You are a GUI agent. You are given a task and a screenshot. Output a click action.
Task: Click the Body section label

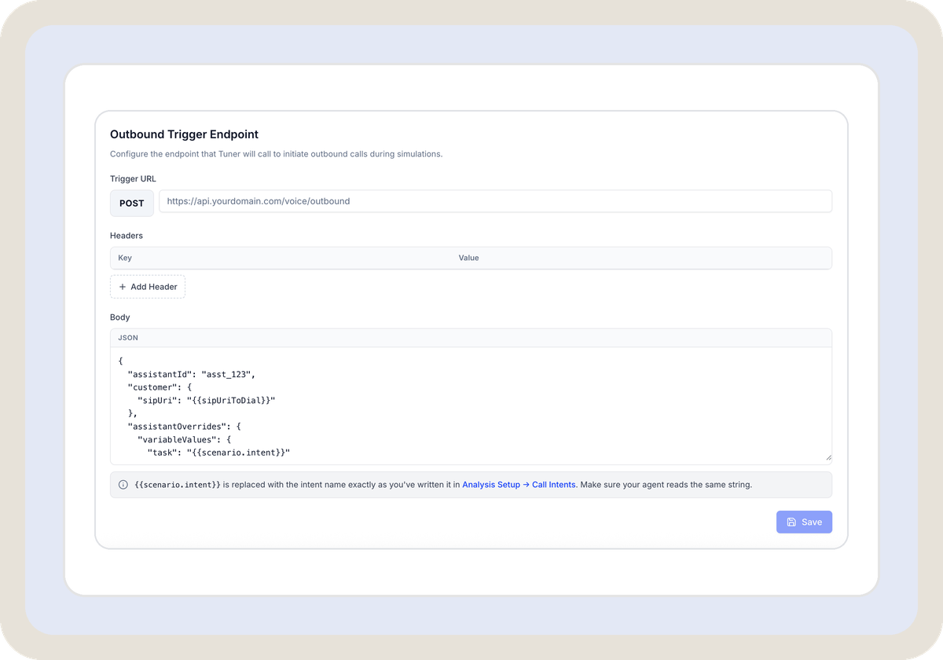(x=120, y=317)
